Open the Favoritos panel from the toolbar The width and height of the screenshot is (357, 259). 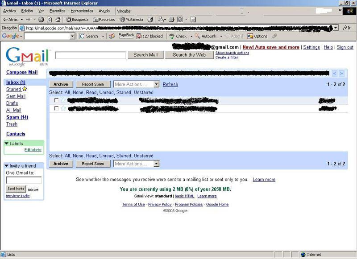point(104,20)
